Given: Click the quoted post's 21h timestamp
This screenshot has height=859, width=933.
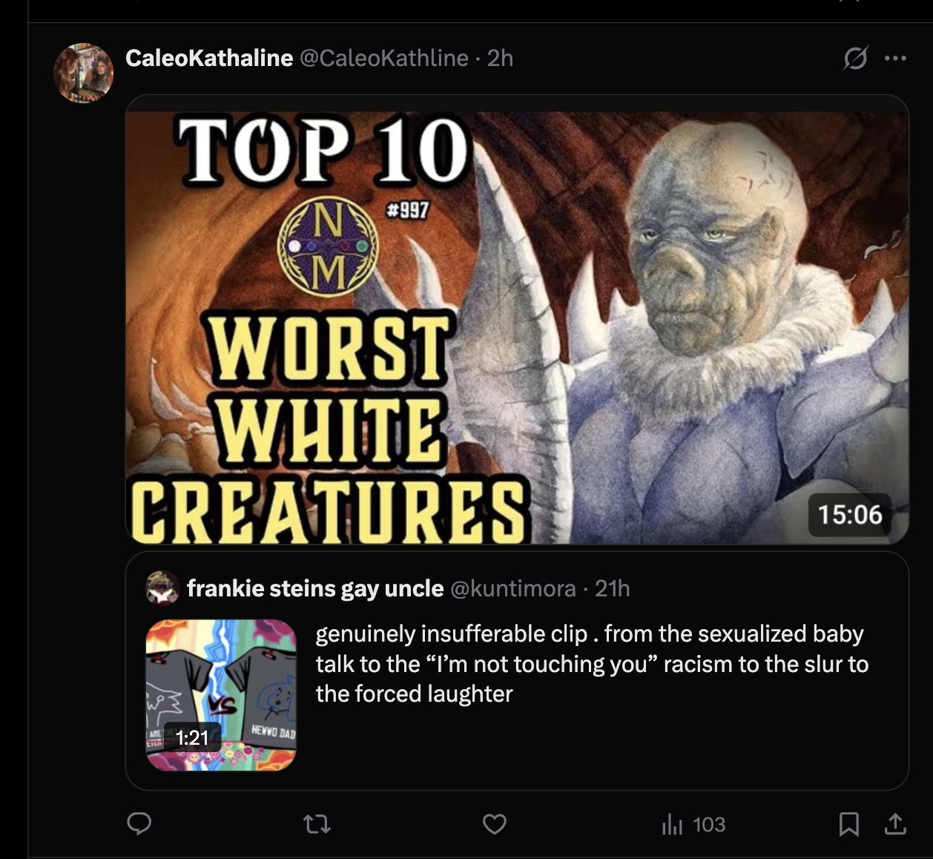Looking at the screenshot, I should [x=612, y=588].
